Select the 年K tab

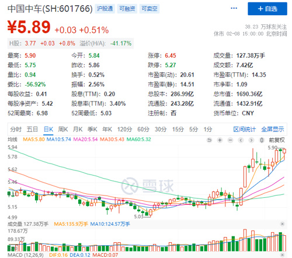[107, 129]
